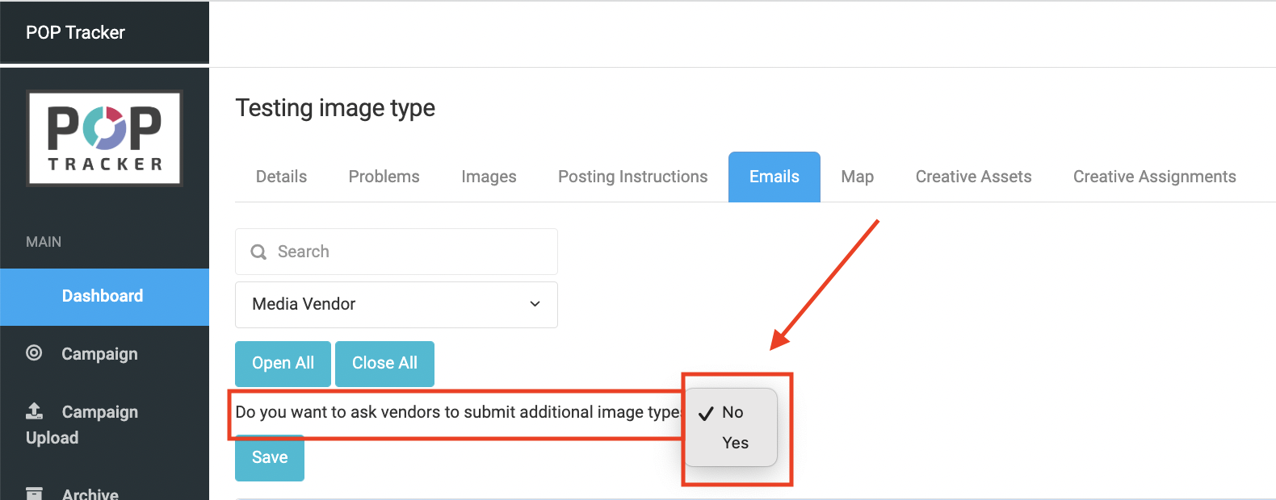Select No in the dropdown list
Screen dimensions: 1276x500
pyautogui.click(x=732, y=412)
